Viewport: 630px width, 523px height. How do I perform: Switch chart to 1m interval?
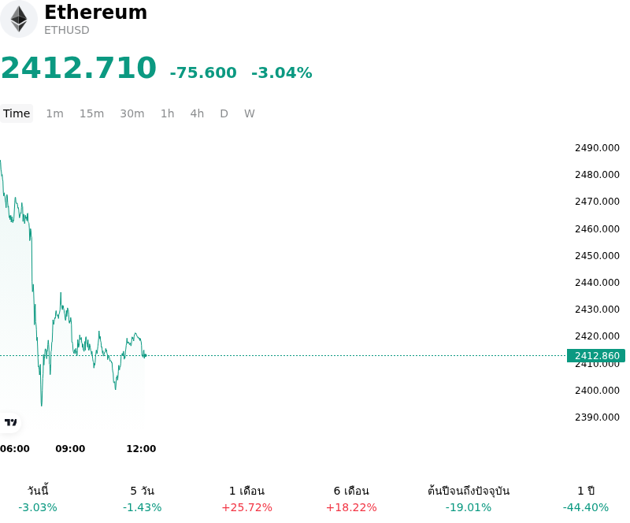[54, 113]
